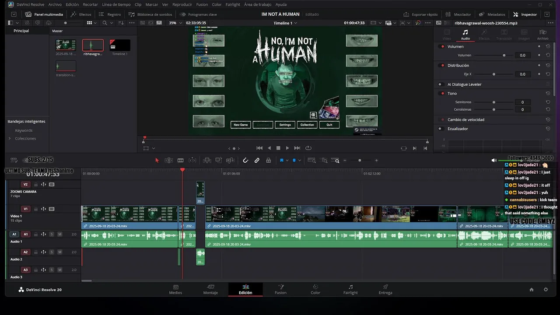
Task: Click the Replace clip icon in timeline toolbar
Action: [231, 161]
